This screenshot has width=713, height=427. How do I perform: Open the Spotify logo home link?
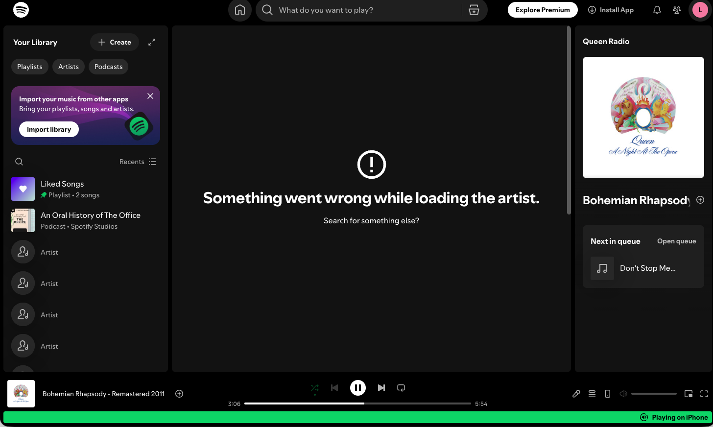[x=21, y=10]
